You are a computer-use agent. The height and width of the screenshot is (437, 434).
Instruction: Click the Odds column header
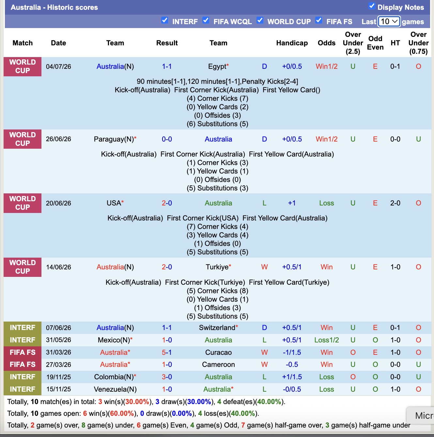click(x=326, y=43)
